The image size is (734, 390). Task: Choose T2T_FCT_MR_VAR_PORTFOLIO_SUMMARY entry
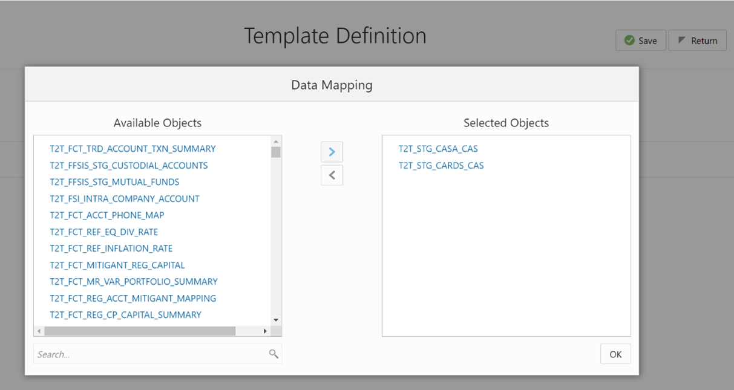(x=134, y=282)
